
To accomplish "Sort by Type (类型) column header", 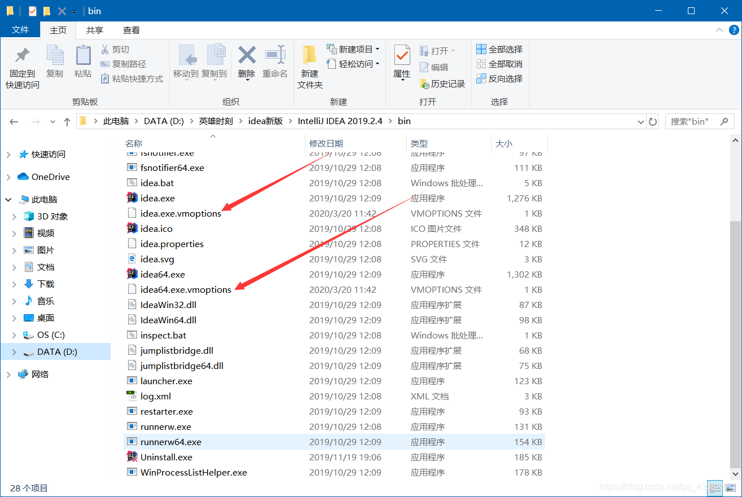I will point(449,143).
